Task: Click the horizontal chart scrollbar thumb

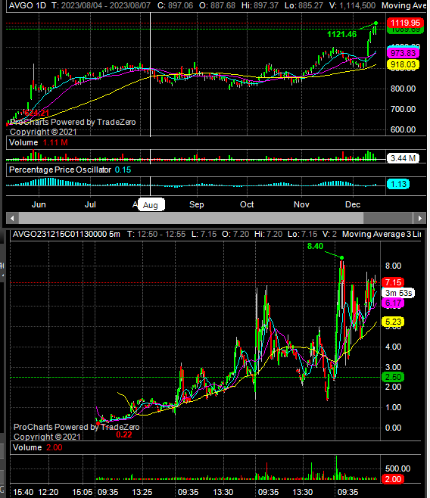Action: tap(191, 218)
